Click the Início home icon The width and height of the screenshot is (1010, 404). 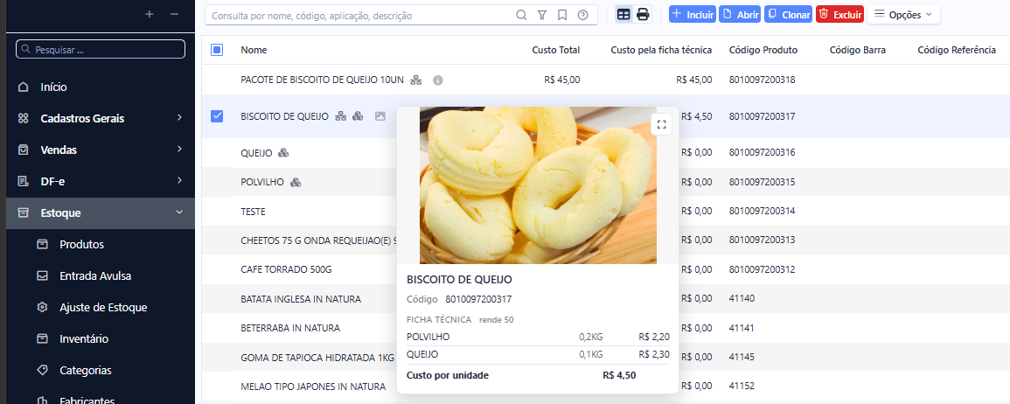click(24, 87)
